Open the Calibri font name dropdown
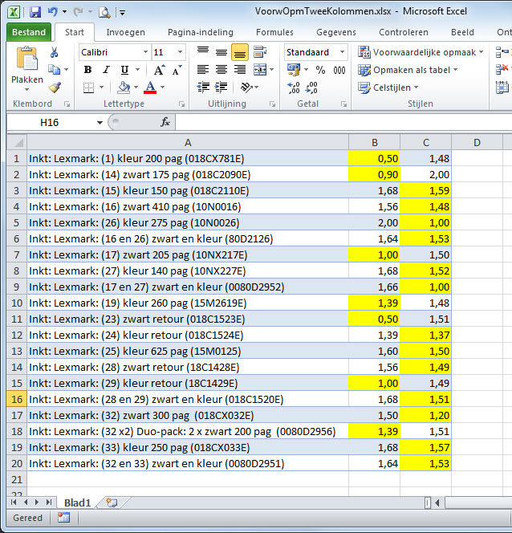512x533 pixels. coord(145,52)
